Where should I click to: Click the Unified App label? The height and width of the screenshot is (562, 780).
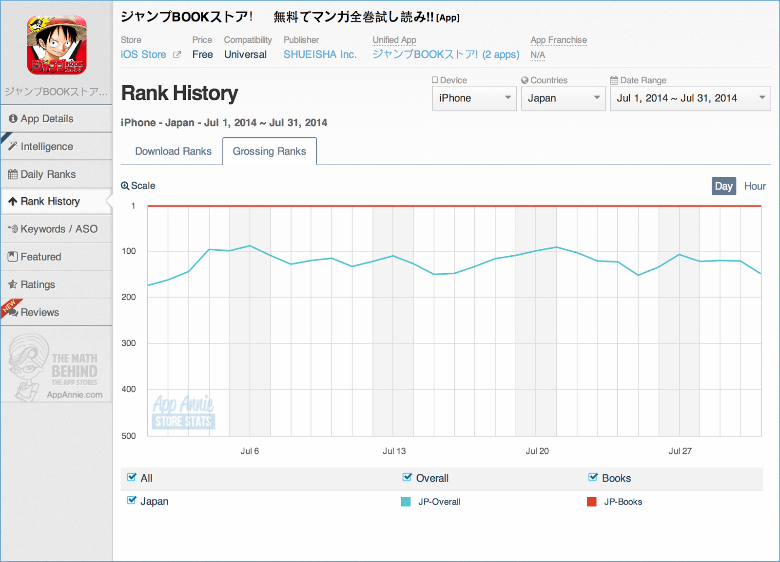tap(394, 40)
